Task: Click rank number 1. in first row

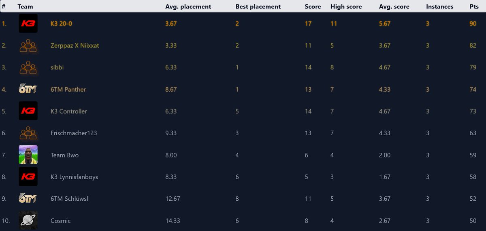Action: pos(4,23)
